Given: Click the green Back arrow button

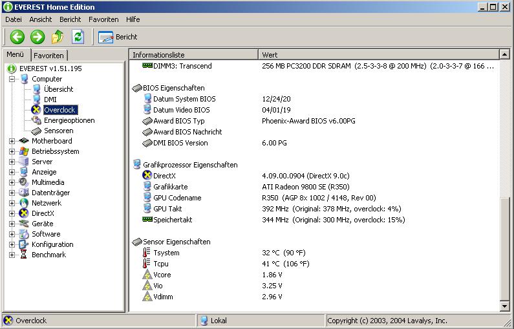Looking at the screenshot, I should [17, 37].
